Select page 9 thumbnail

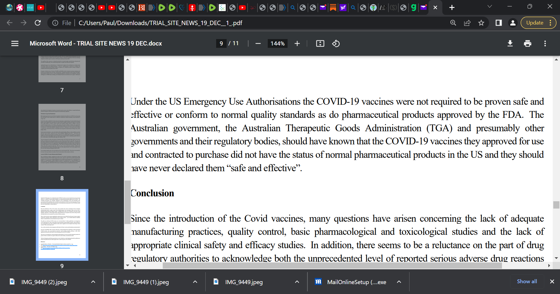coord(62,225)
